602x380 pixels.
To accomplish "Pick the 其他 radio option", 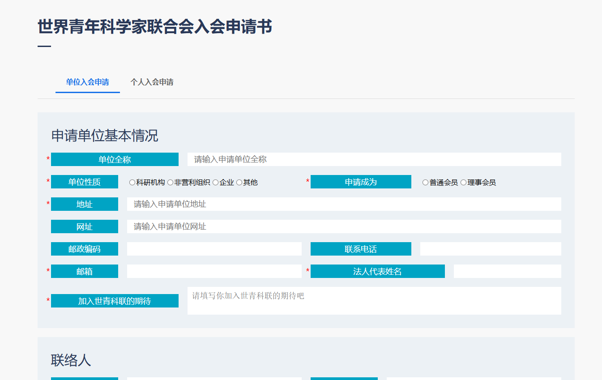I will pos(239,183).
